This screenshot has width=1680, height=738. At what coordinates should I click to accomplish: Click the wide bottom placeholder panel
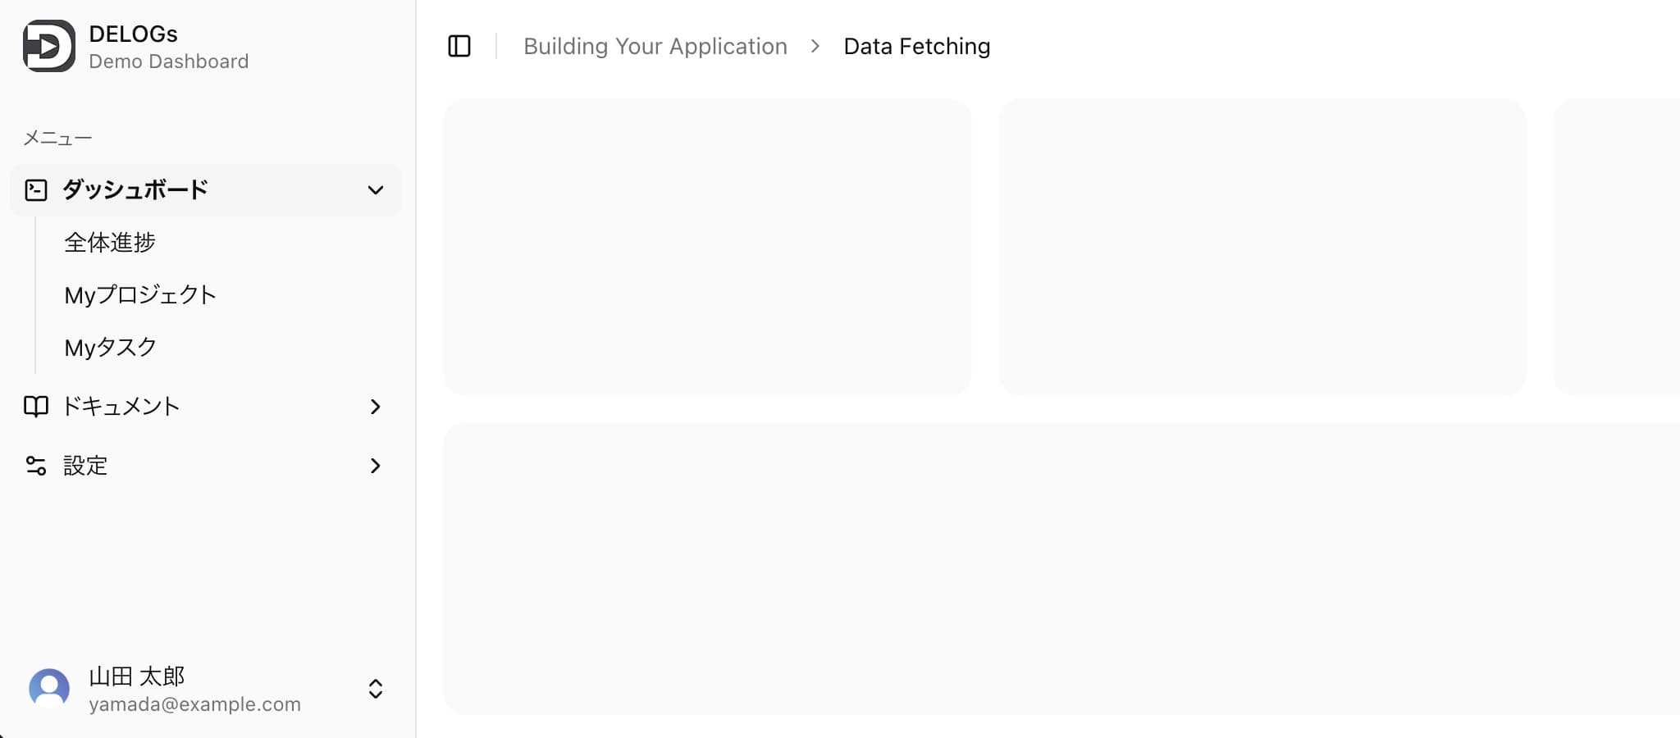tap(1061, 569)
